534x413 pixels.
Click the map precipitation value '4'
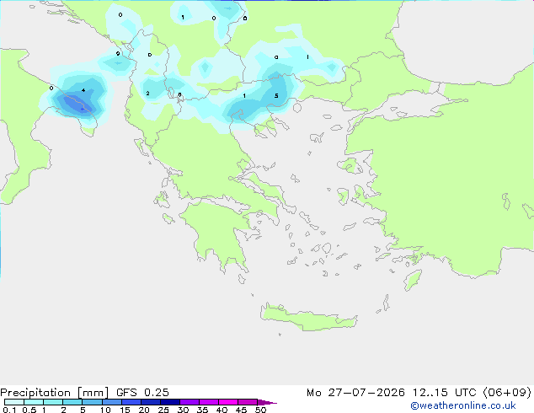pyautogui.click(x=83, y=90)
